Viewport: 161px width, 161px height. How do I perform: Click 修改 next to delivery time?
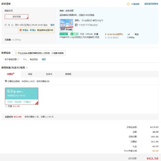pos(52,25)
